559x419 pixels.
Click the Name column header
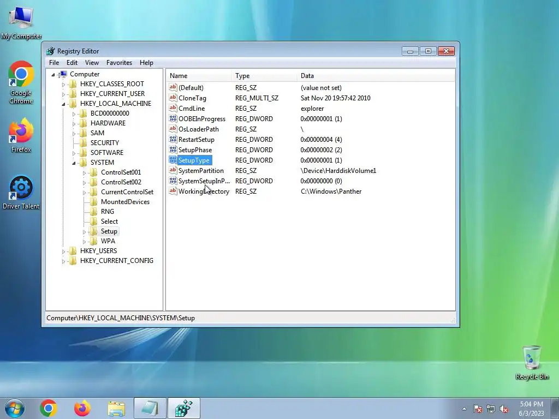point(199,75)
